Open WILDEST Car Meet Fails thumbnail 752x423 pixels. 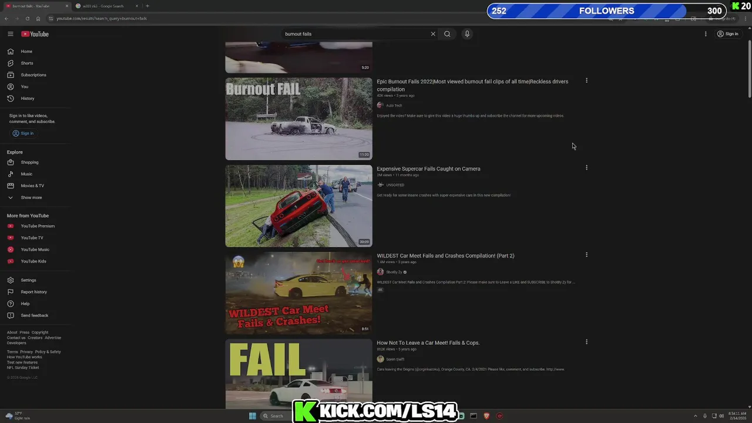coord(298,293)
